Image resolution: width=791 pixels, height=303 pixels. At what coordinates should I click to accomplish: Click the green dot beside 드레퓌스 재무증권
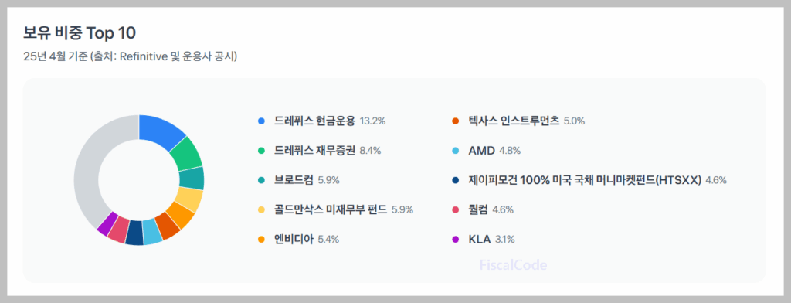pyautogui.click(x=261, y=151)
